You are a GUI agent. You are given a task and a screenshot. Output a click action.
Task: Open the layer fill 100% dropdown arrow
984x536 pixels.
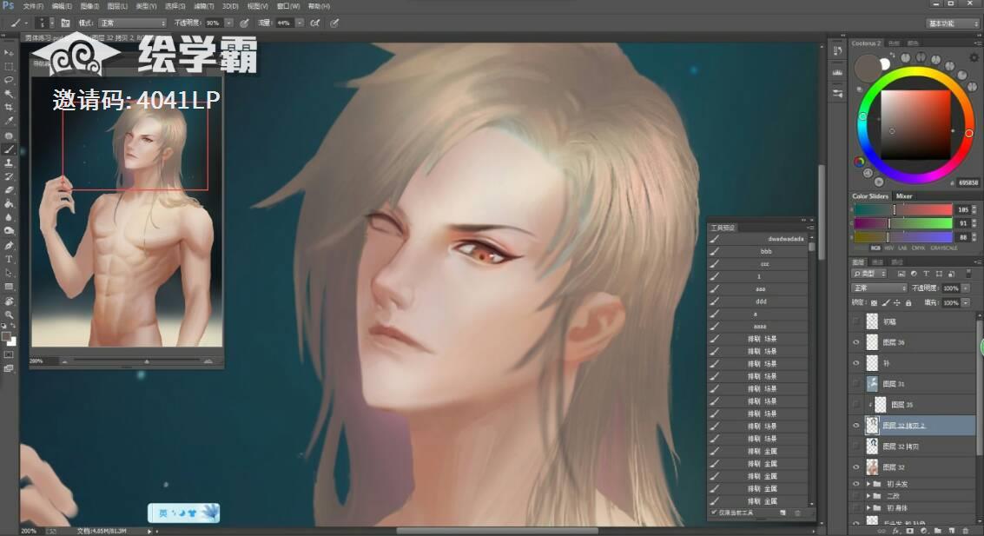[x=966, y=302]
